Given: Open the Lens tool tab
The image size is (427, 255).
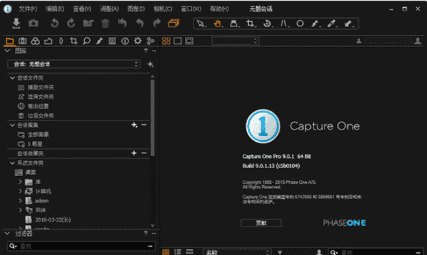Looking at the screenshot, I should (61, 41).
